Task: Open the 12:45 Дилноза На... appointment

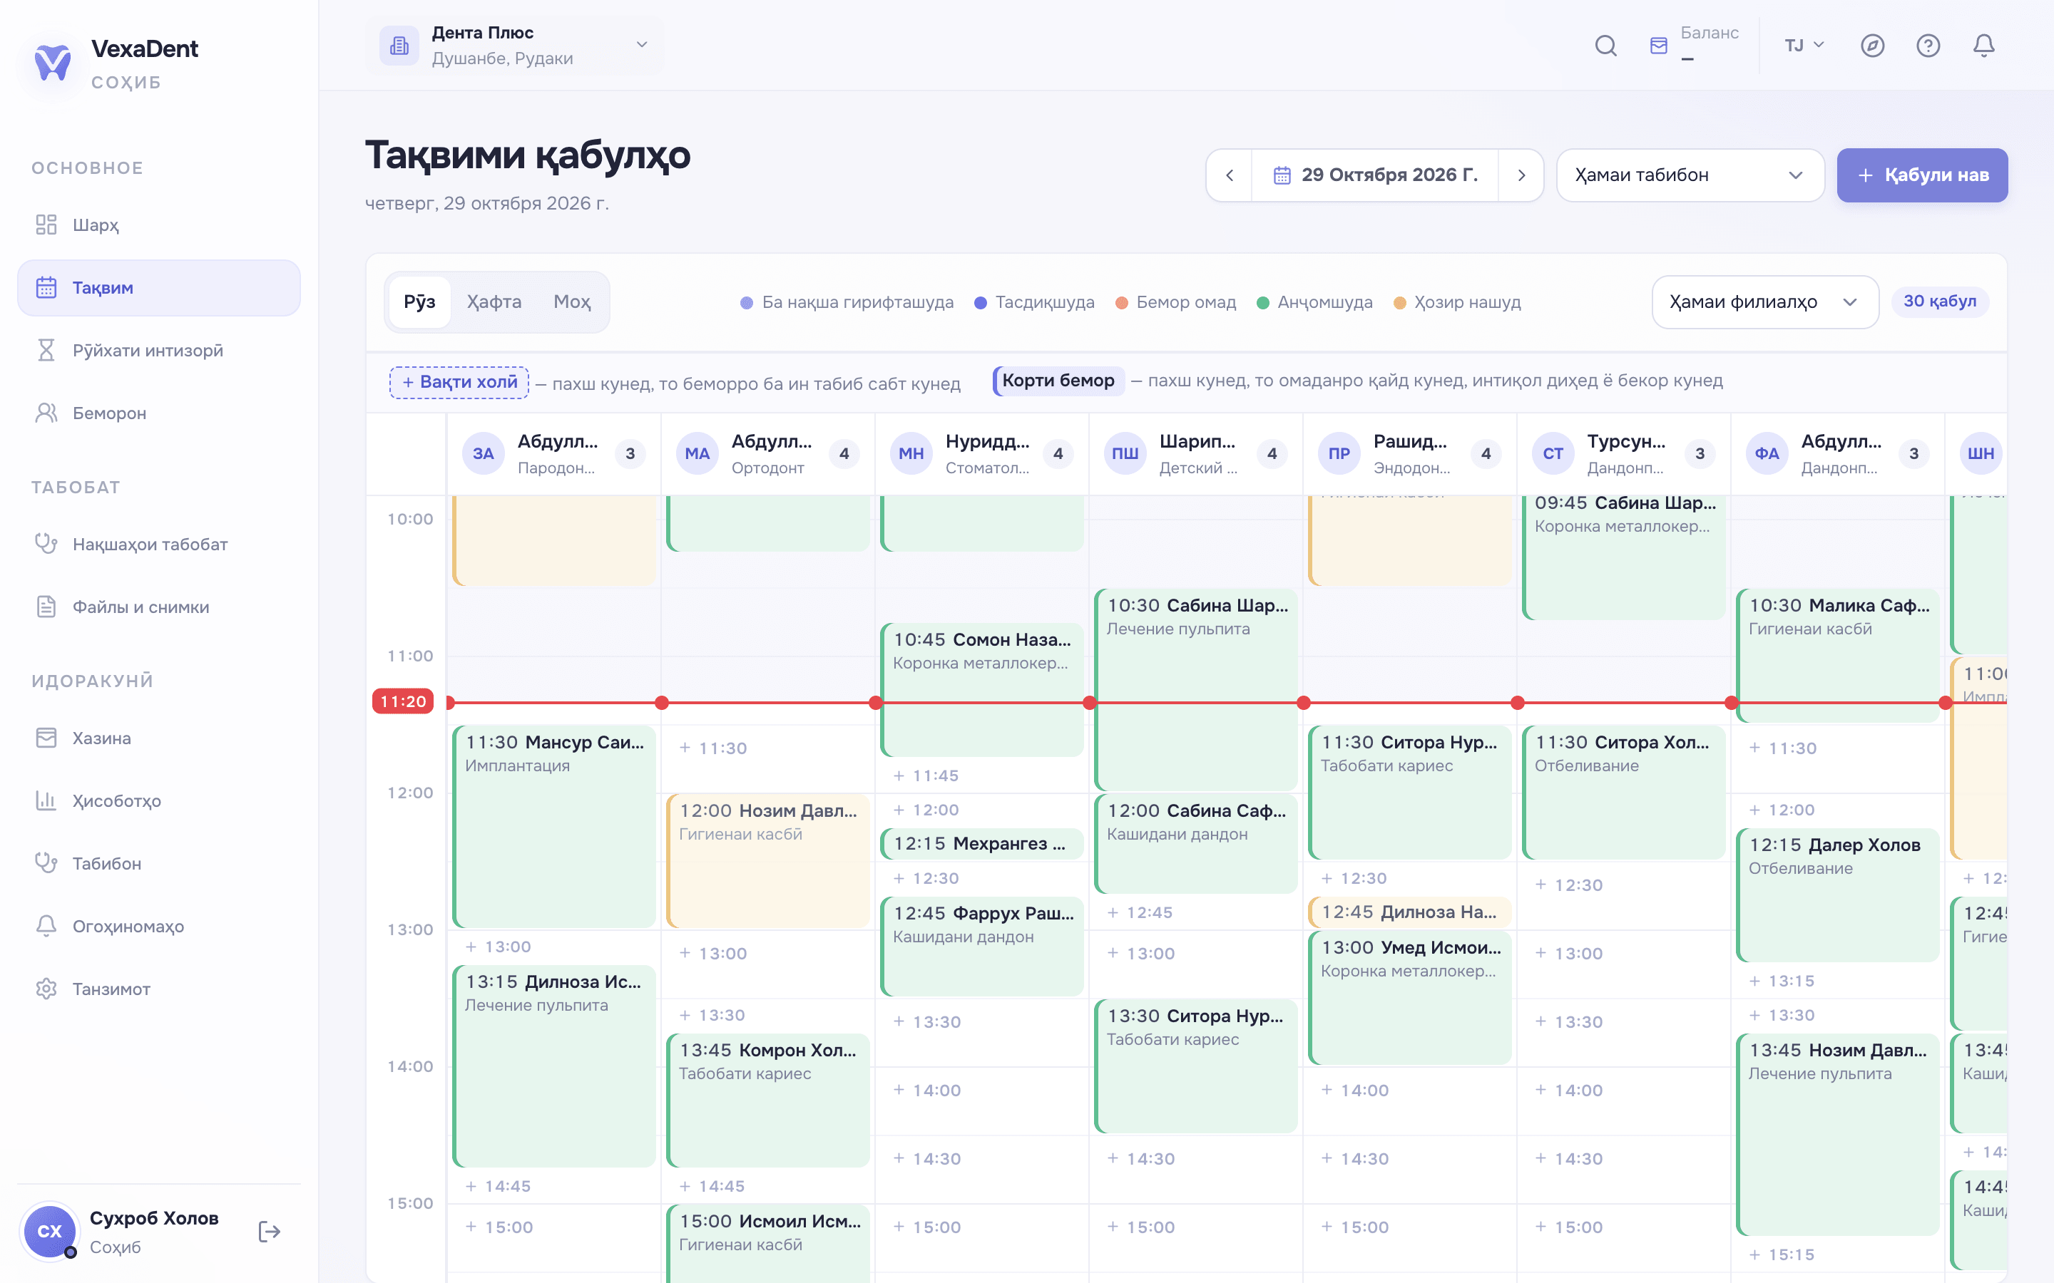Action: pyautogui.click(x=1409, y=912)
